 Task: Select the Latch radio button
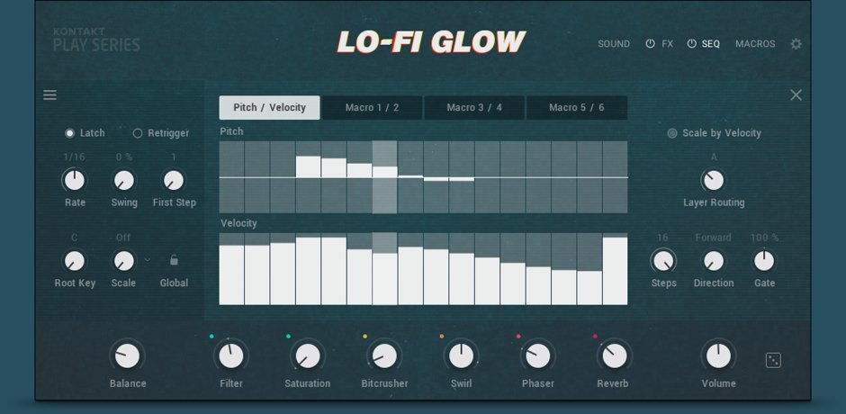(70, 133)
